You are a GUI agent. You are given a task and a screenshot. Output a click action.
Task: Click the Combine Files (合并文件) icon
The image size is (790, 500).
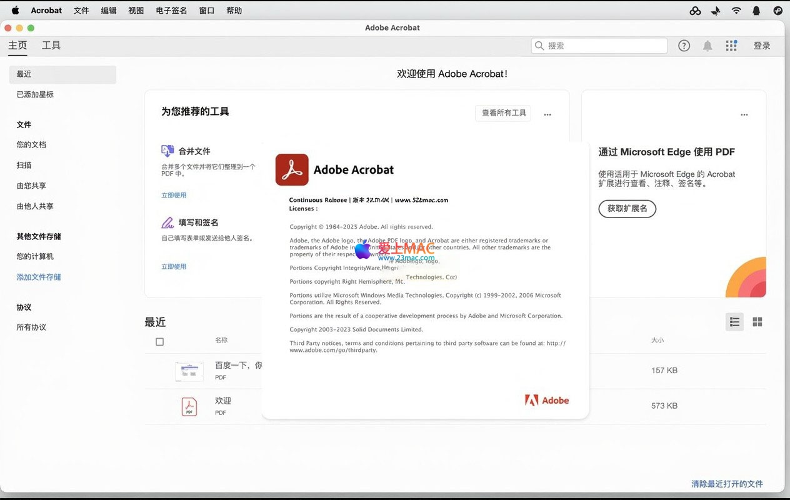coord(167,151)
